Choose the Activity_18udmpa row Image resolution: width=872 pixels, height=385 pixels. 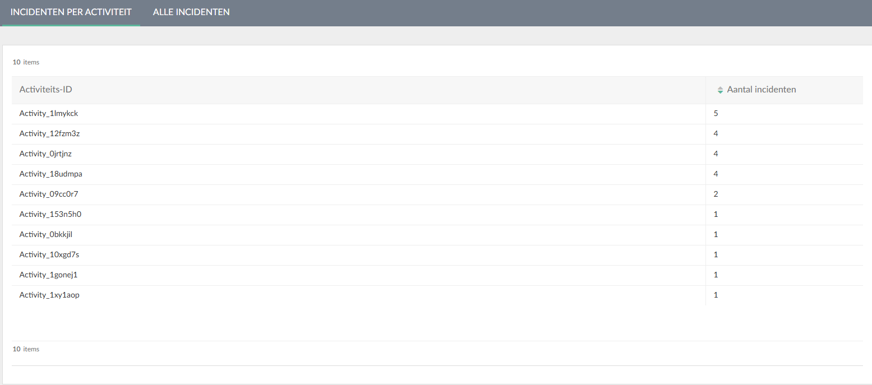pyautogui.click(x=50, y=174)
